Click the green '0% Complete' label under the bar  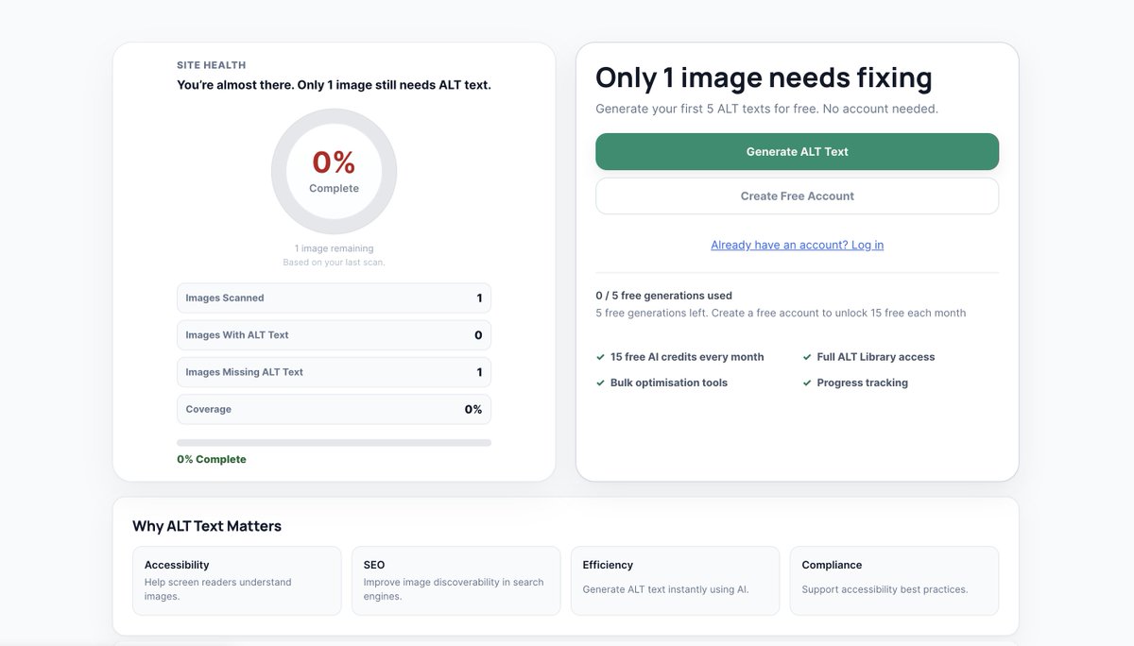(212, 459)
